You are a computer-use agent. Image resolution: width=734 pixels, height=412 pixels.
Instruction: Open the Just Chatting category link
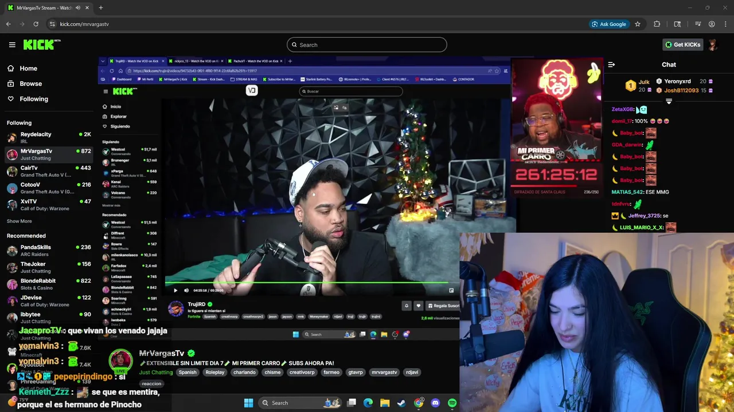point(156,372)
